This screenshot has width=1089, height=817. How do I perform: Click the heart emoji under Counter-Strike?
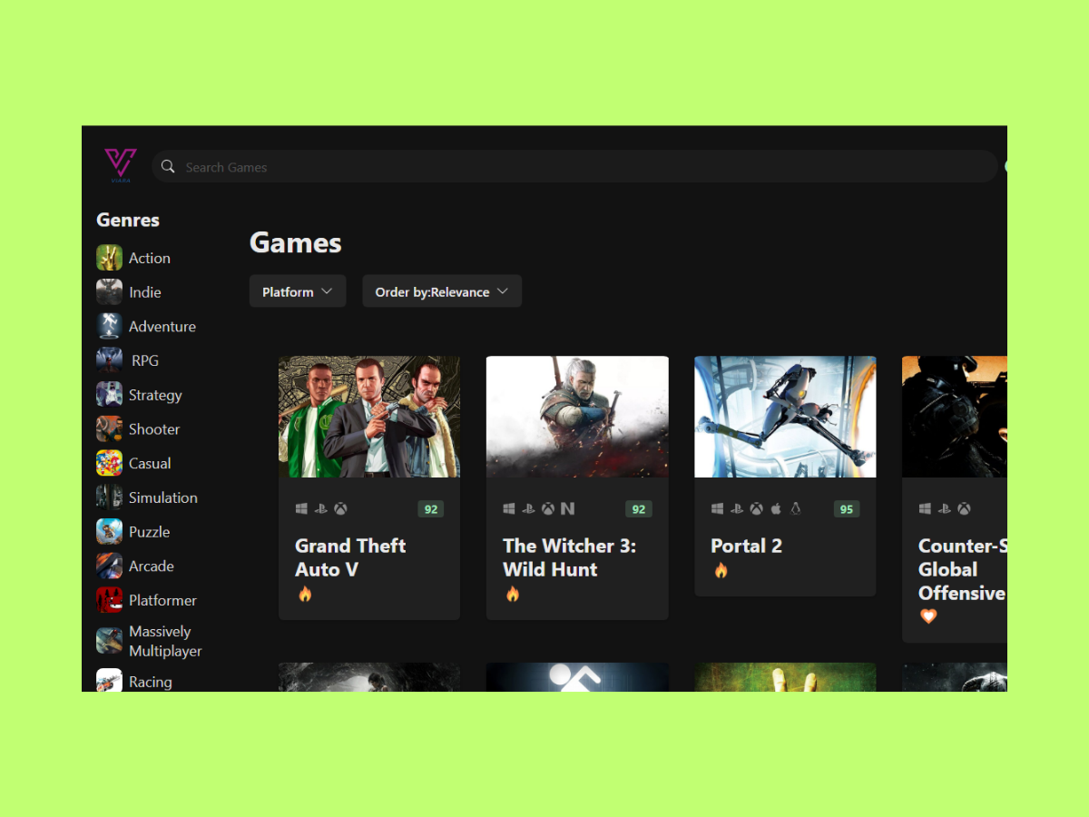(x=927, y=616)
